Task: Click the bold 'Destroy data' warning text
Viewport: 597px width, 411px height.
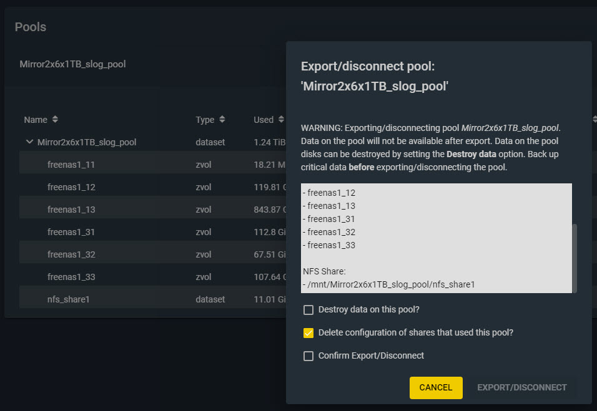Action: 471,154
